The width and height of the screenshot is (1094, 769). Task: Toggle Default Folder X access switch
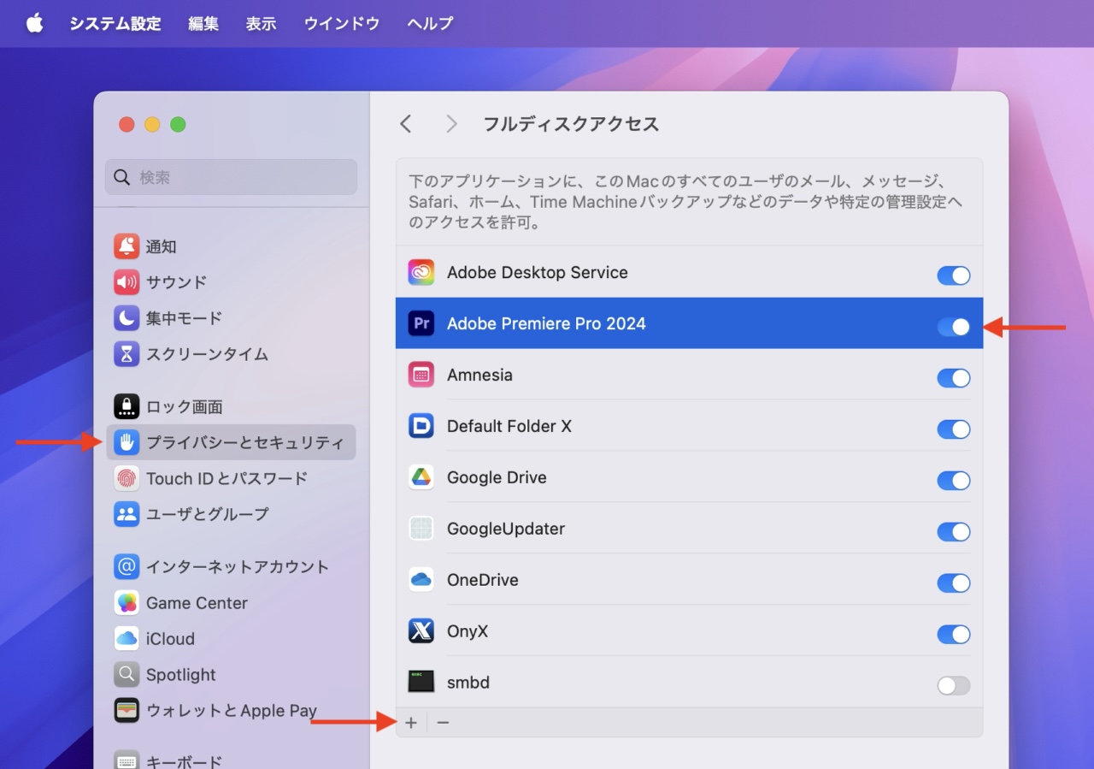click(x=954, y=429)
